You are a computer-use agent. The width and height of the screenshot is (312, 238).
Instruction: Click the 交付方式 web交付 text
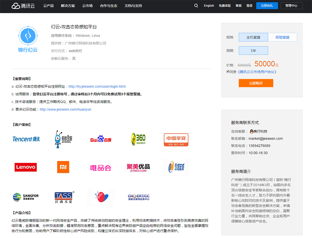coord(66,51)
